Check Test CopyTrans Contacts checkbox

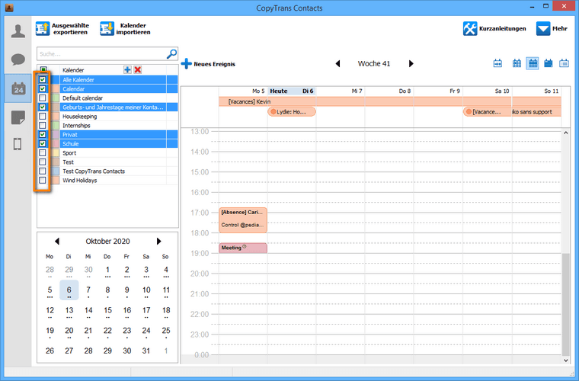[43, 171]
